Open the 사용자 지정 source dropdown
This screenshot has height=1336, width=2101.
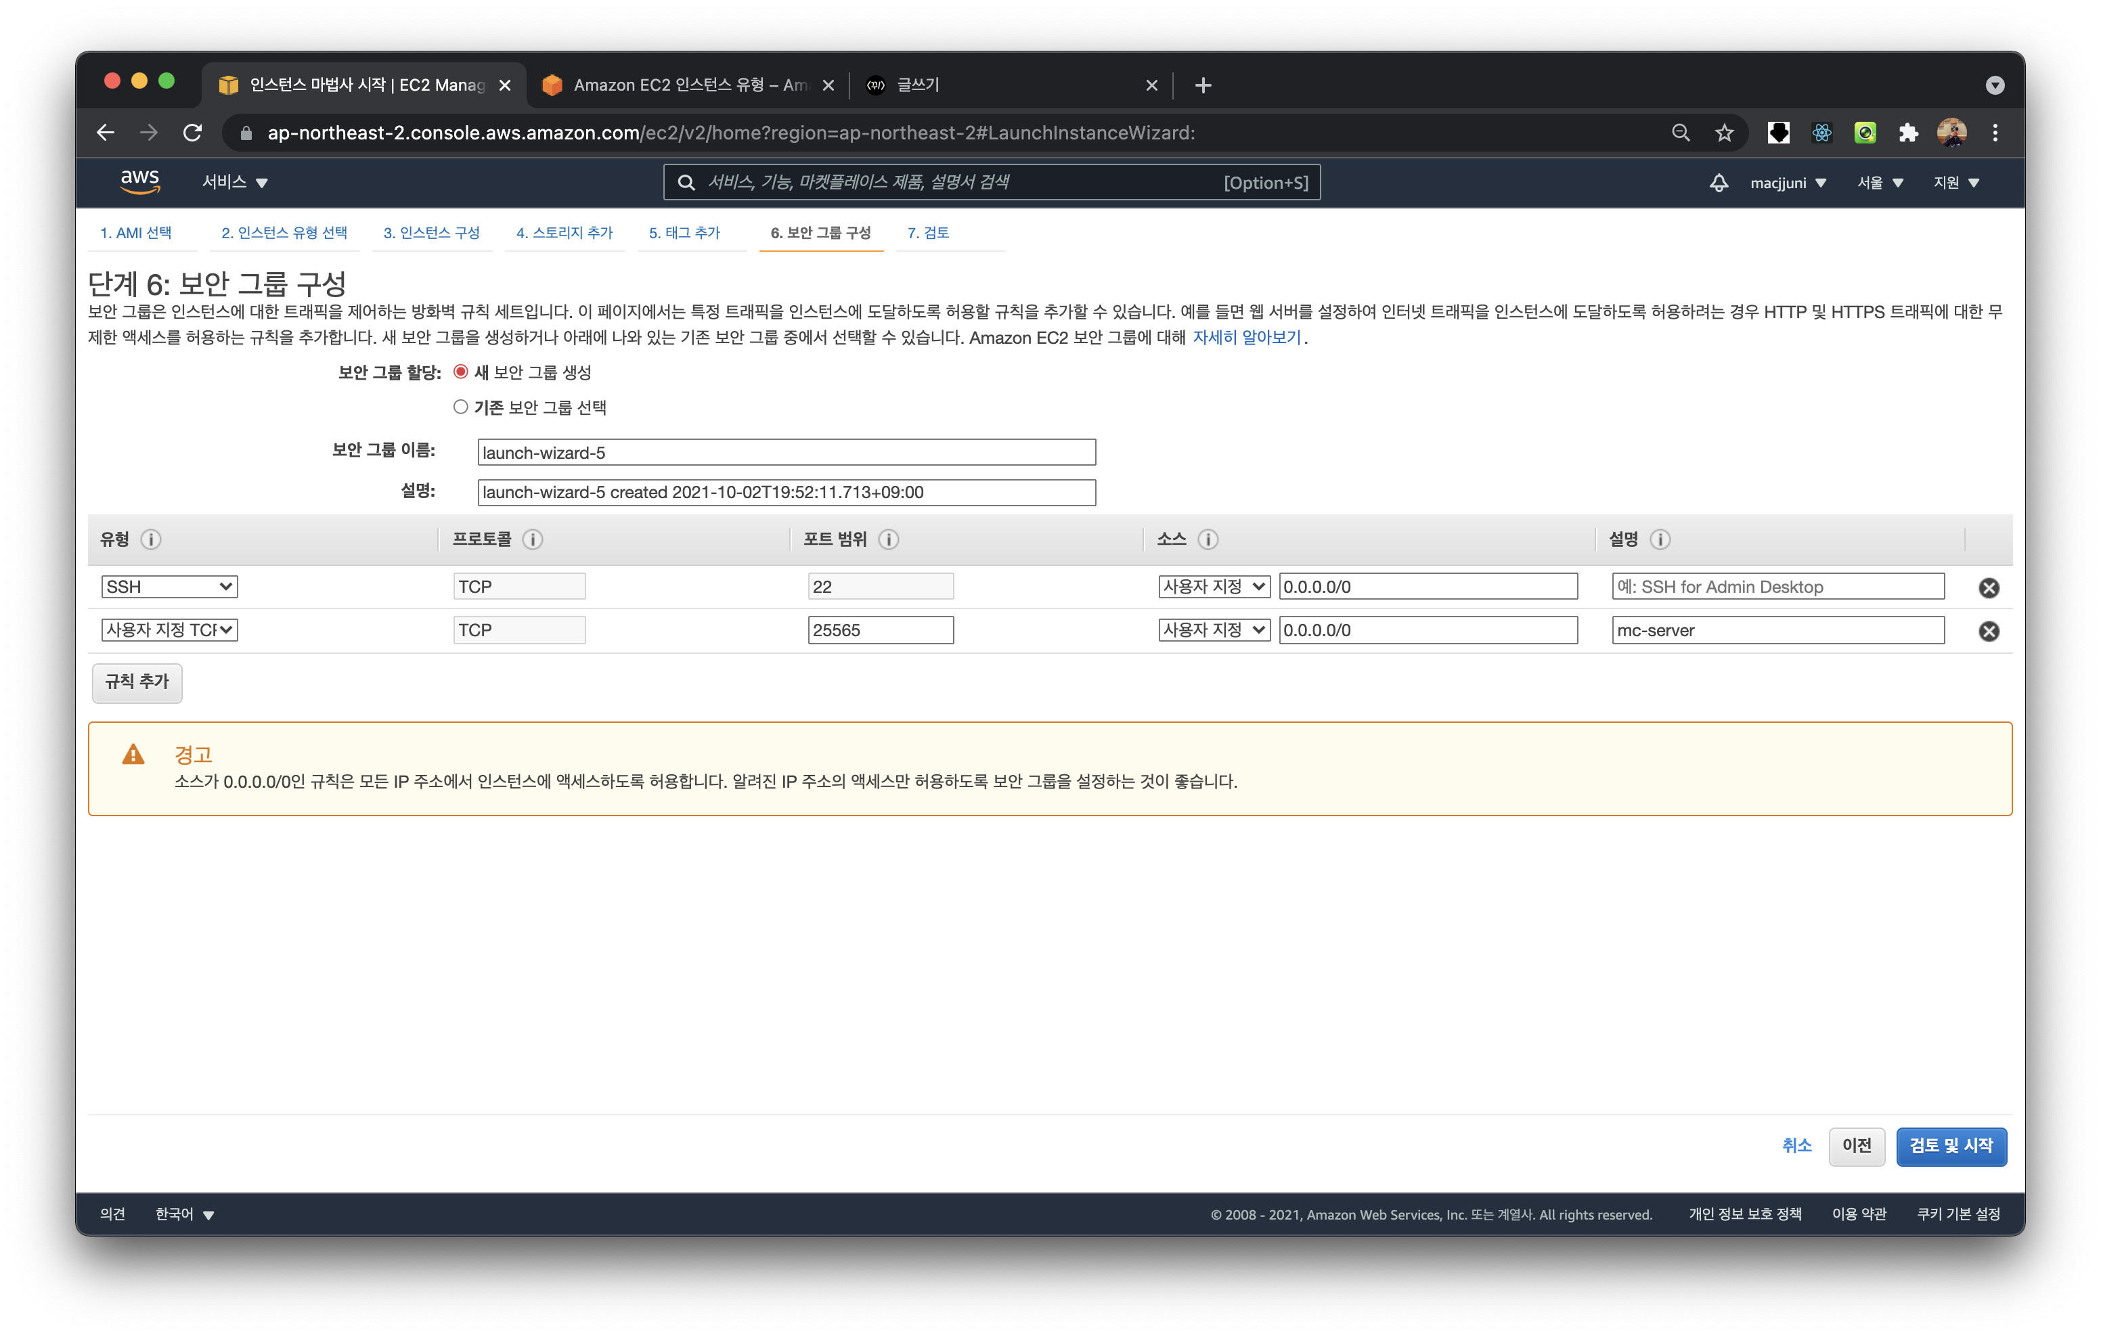pos(1214,586)
